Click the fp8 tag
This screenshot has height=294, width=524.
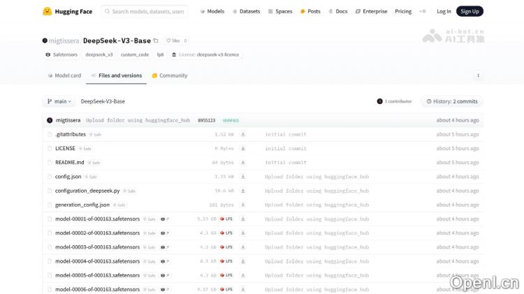160,54
